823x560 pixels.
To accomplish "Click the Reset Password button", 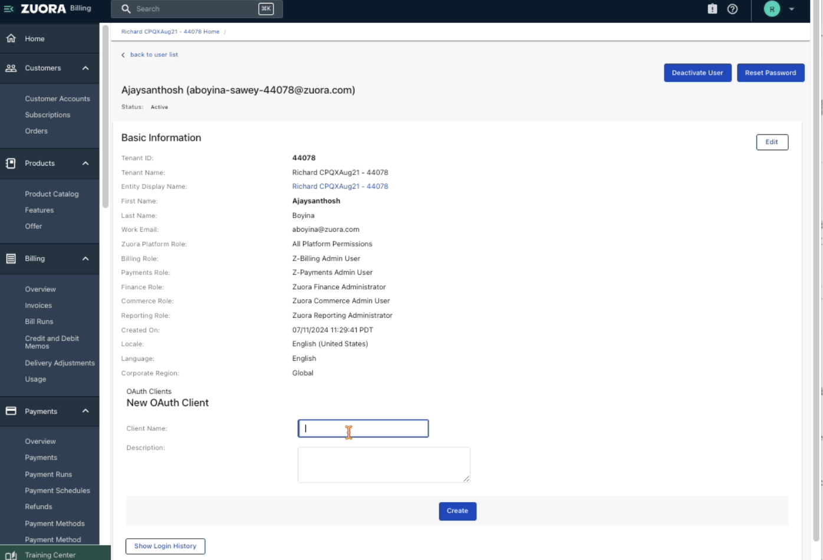I will tap(770, 73).
